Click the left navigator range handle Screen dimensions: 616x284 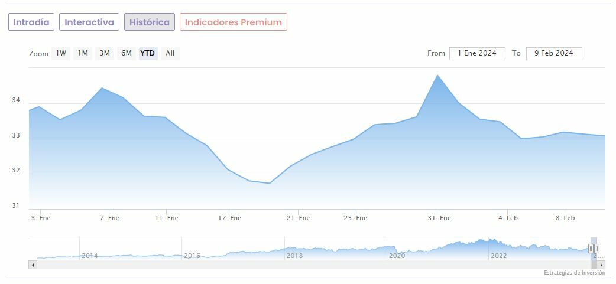(590, 249)
